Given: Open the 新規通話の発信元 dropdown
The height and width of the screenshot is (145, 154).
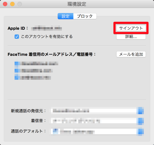Looking at the screenshot, I should click(97, 111).
